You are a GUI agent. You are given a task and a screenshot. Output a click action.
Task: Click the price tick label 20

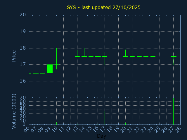pyautogui.click(x=23, y=15)
